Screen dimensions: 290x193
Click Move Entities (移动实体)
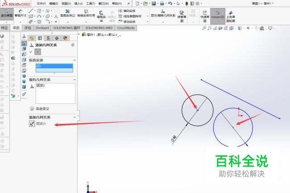pos(127,21)
